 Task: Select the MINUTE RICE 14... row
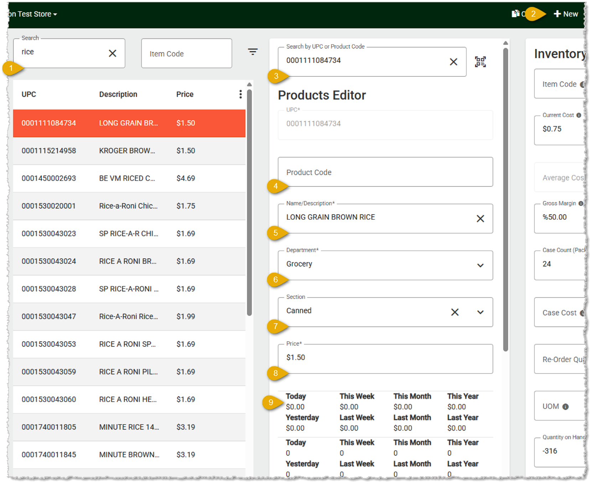pyautogui.click(x=129, y=427)
